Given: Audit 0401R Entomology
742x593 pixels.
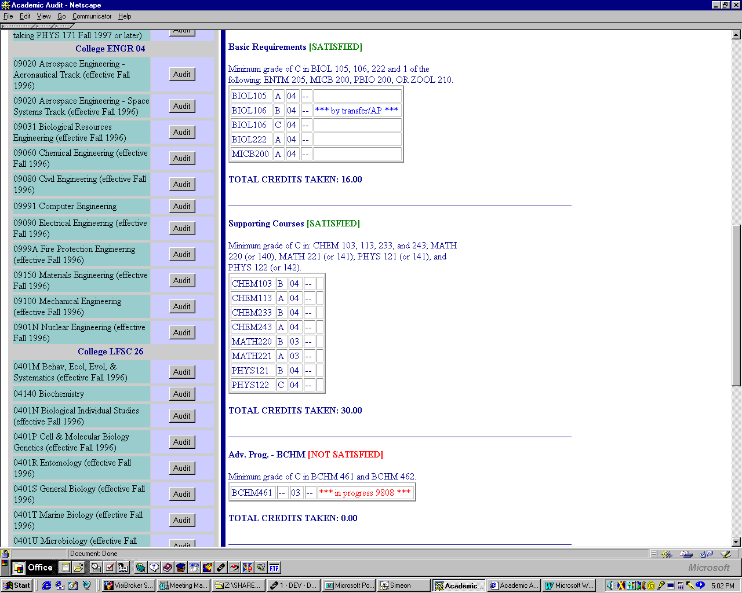Looking at the screenshot, I should tap(182, 468).
